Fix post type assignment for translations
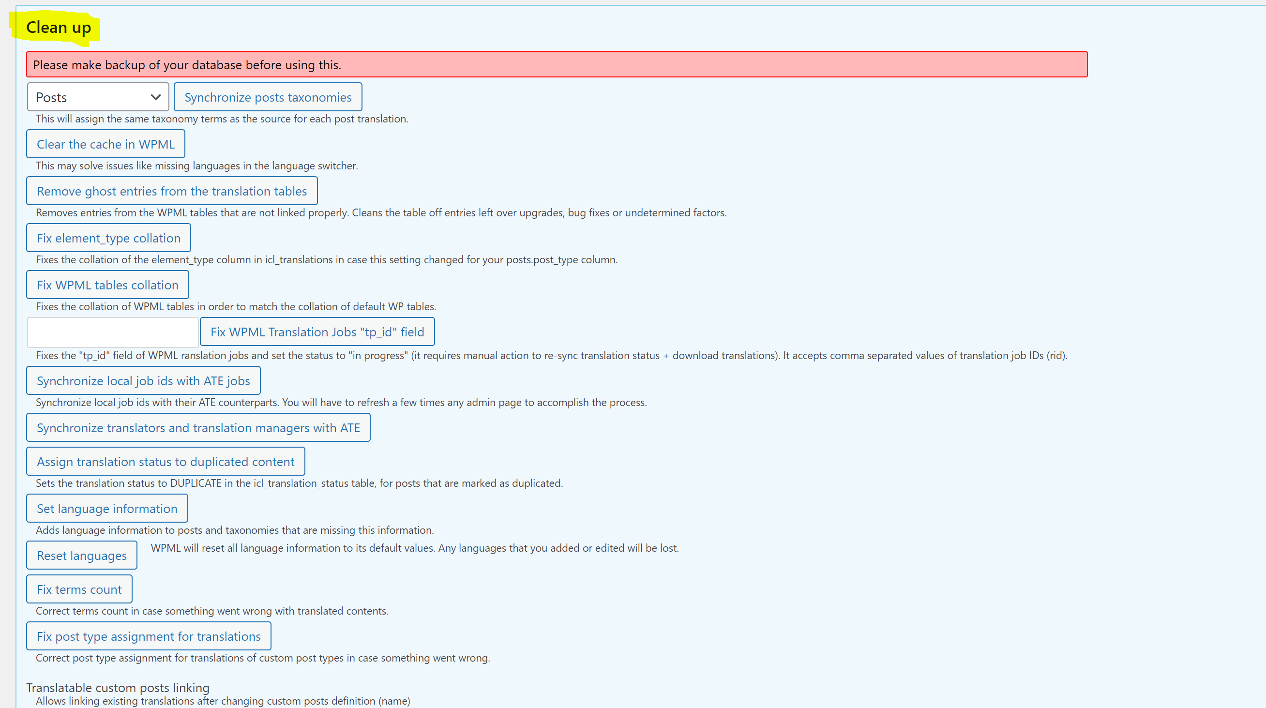This screenshot has height=708, width=1266. pyautogui.click(x=149, y=636)
